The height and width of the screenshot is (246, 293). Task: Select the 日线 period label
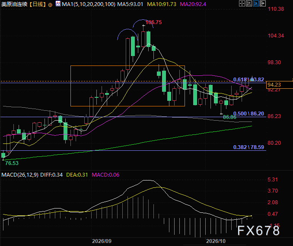tap(38, 4)
